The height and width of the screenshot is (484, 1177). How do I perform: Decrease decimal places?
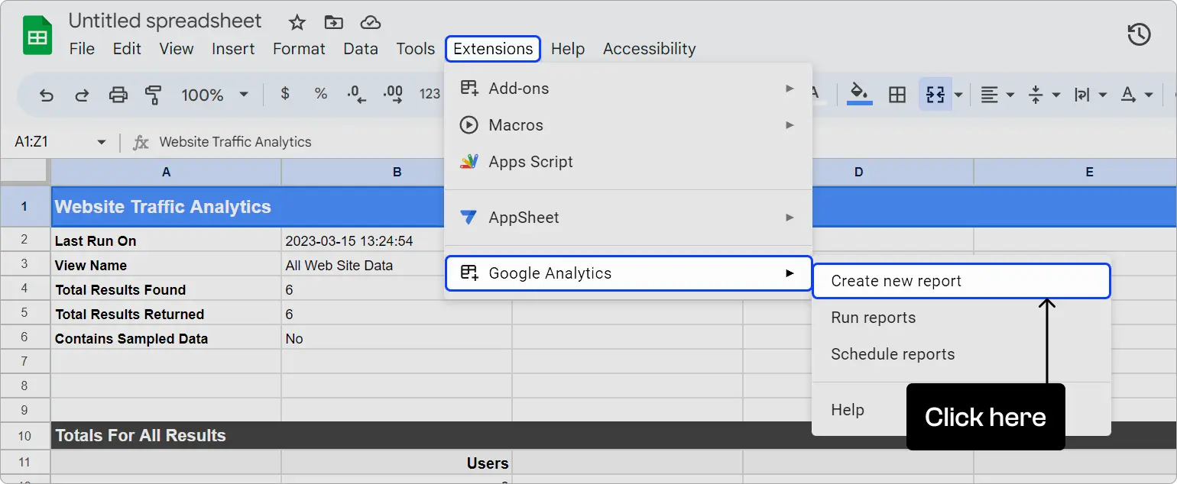(355, 93)
